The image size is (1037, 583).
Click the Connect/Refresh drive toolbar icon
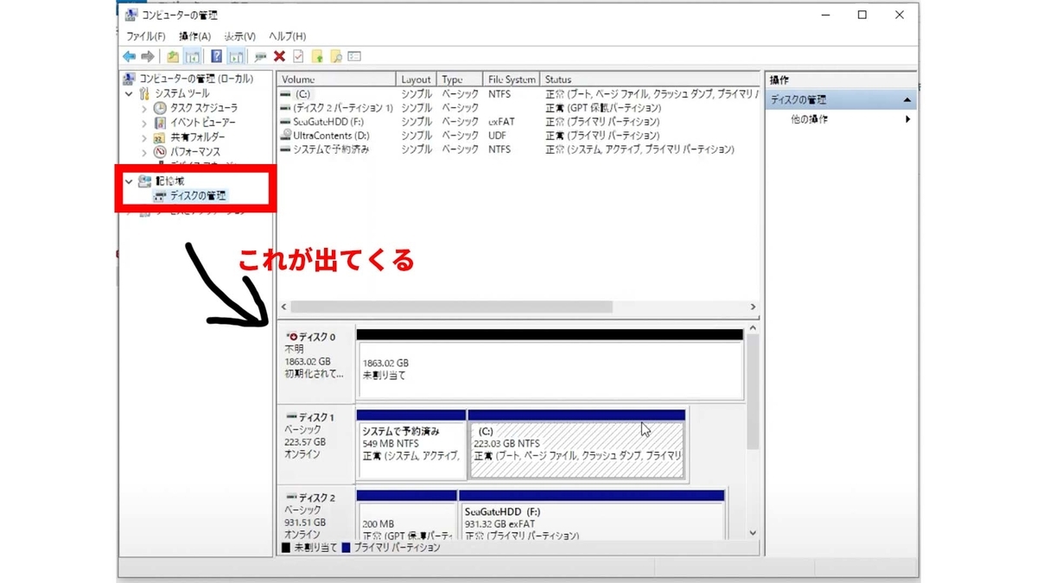click(260, 57)
